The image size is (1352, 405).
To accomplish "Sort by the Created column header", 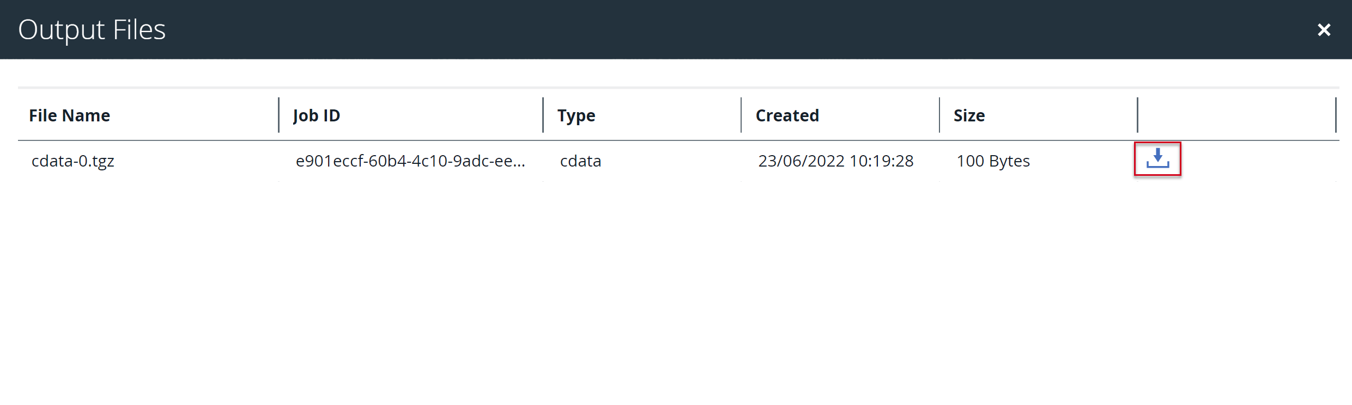I will pyautogui.click(x=787, y=115).
